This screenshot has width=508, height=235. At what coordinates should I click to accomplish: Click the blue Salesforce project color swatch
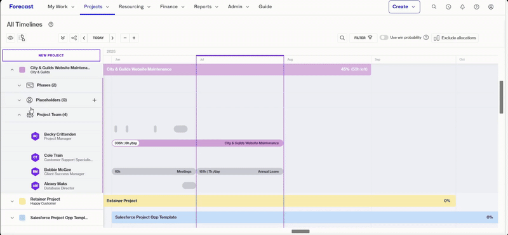pos(22,218)
